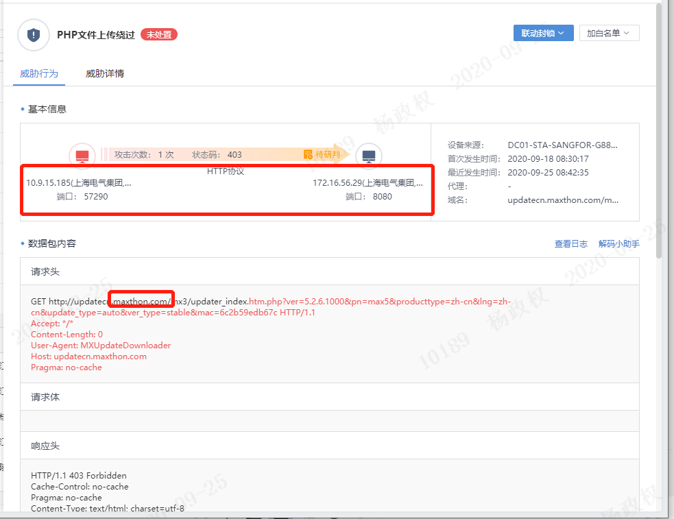Image resolution: width=674 pixels, height=519 pixels.
Task: Switch to the 威胁详情 tab
Action: (104, 73)
